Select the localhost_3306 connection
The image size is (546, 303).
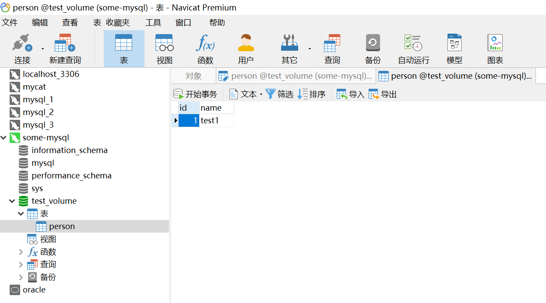(51, 74)
